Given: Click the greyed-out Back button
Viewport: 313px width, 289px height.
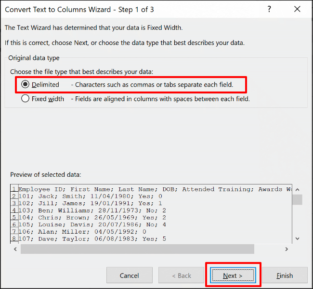Looking at the screenshot, I should [x=181, y=276].
